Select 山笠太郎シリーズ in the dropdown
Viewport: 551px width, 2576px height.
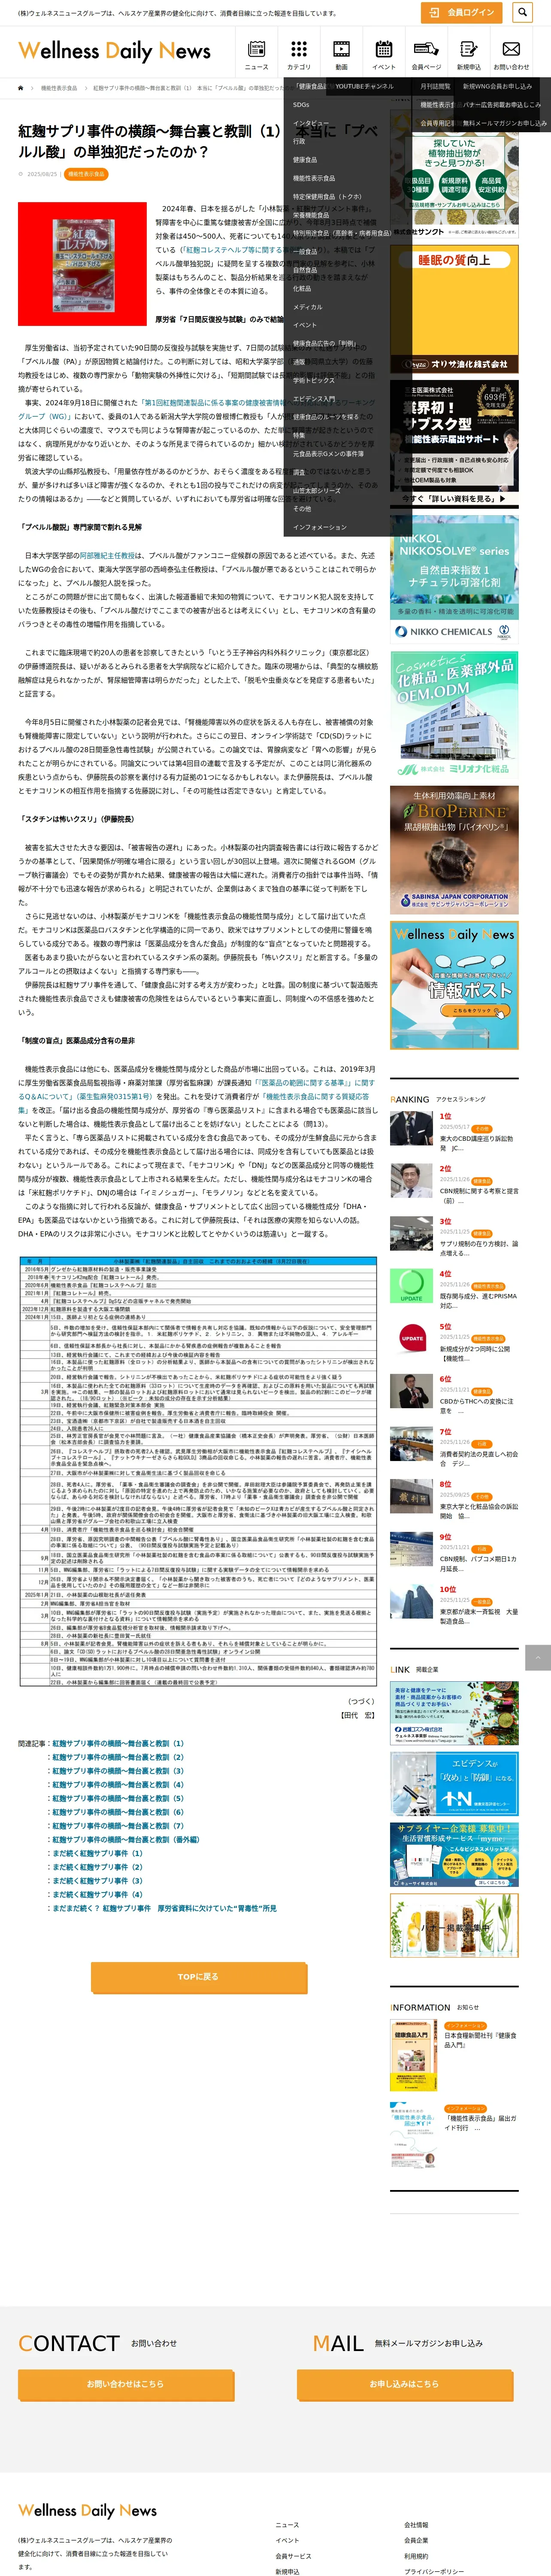pos(317,491)
